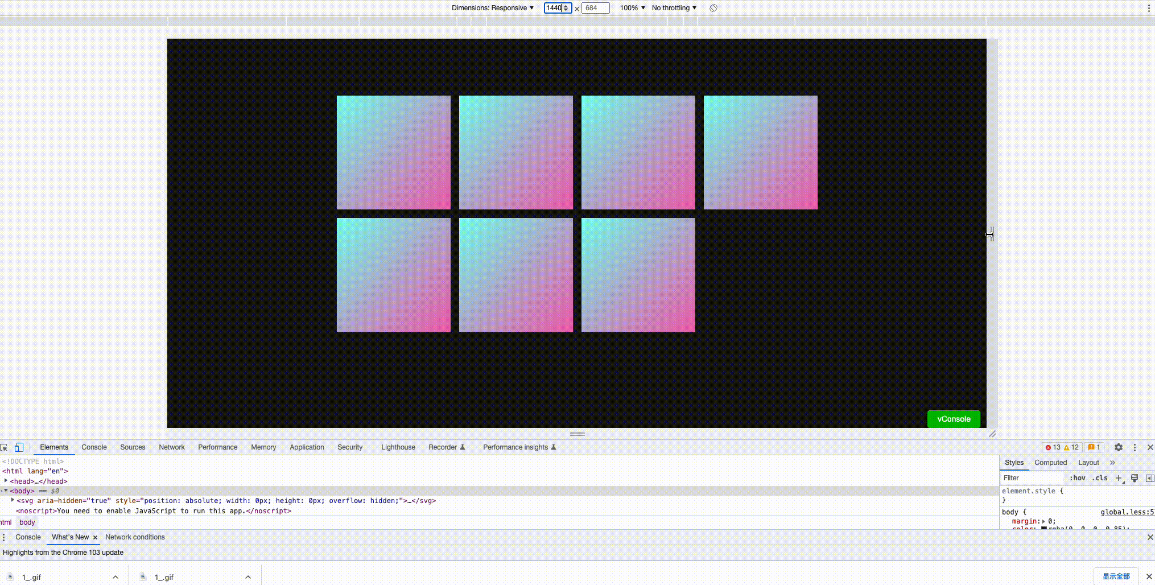Show more Styles pane tabs
The height and width of the screenshot is (585, 1155).
pyautogui.click(x=1112, y=463)
